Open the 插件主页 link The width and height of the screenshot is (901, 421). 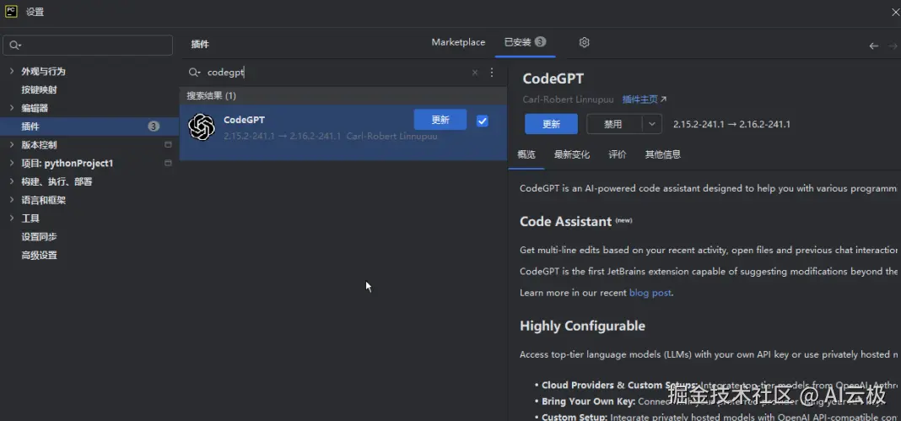point(645,100)
